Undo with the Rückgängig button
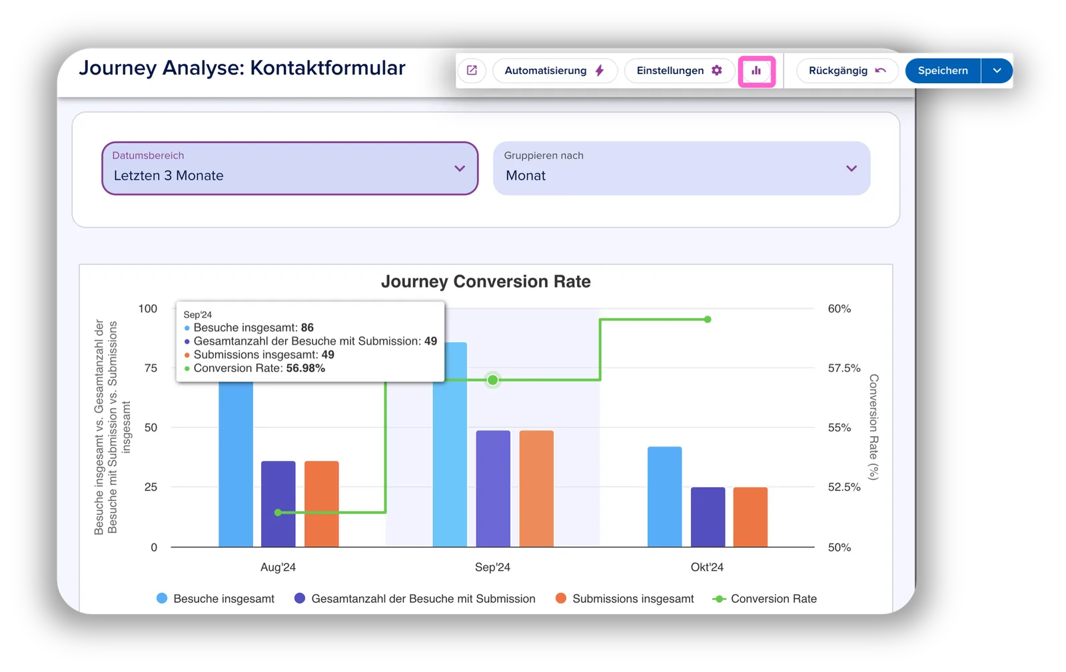The height and width of the screenshot is (672, 1066). [847, 71]
